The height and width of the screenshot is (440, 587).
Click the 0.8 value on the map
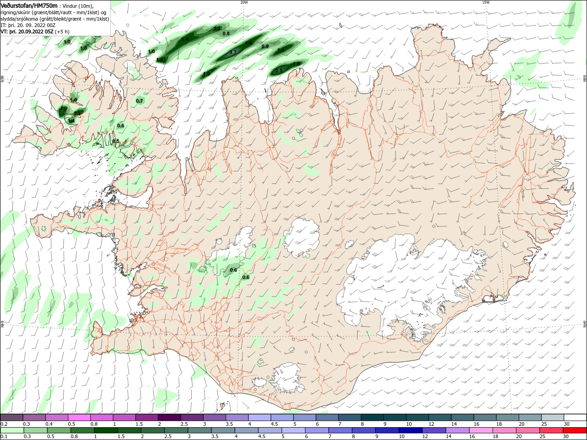click(x=226, y=33)
